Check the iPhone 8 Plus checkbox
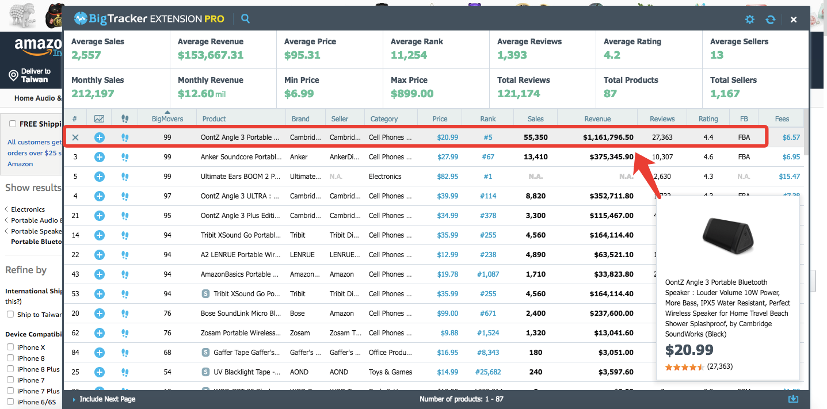This screenshot has width=827, height=409. (x=10, y=369)
